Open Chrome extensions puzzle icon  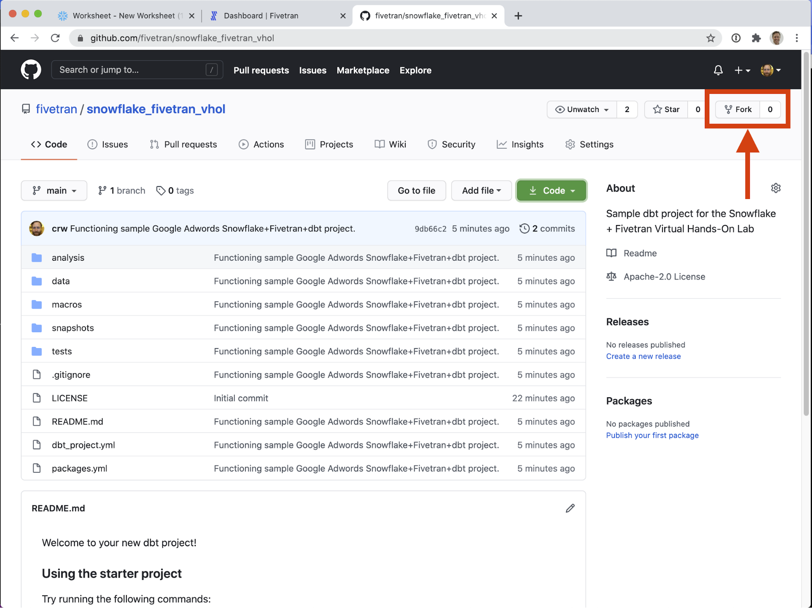pos(756,38)
